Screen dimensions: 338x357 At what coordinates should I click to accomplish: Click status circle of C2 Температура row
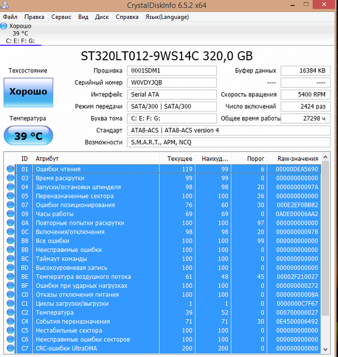tap(10, 312)
